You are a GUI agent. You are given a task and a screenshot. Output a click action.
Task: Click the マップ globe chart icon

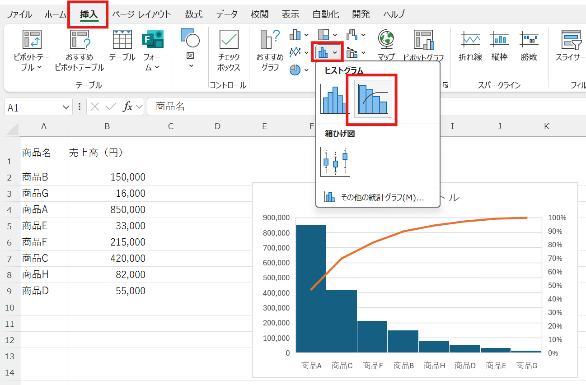coord(386,40)
